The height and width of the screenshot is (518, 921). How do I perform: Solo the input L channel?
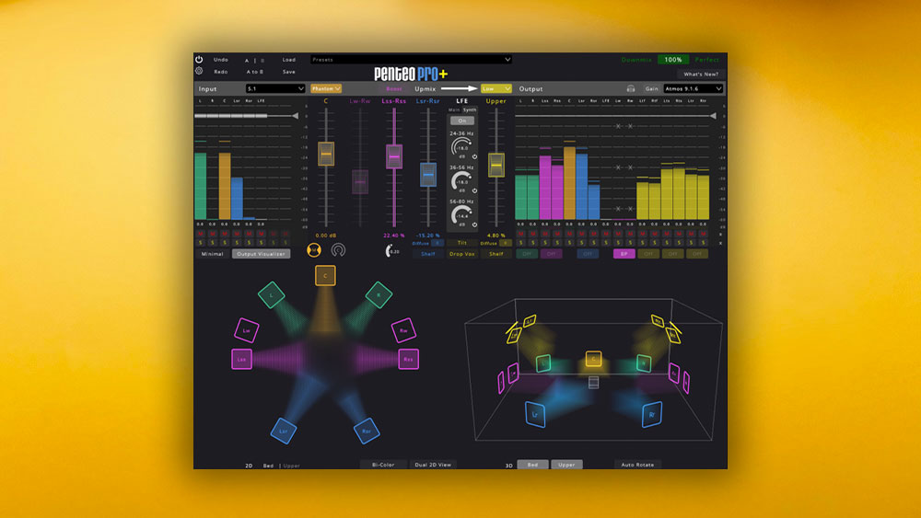point(200,242)
